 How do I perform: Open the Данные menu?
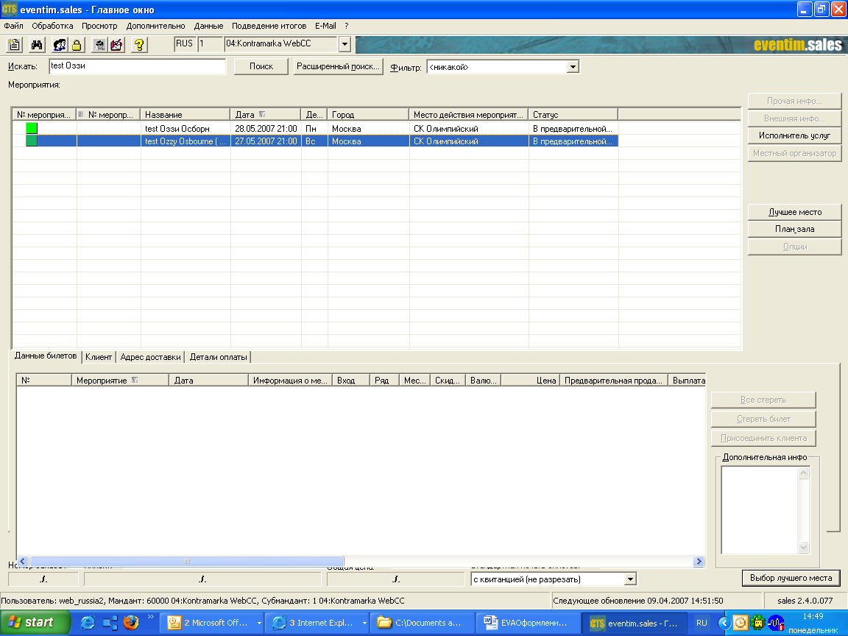point(209,26)
